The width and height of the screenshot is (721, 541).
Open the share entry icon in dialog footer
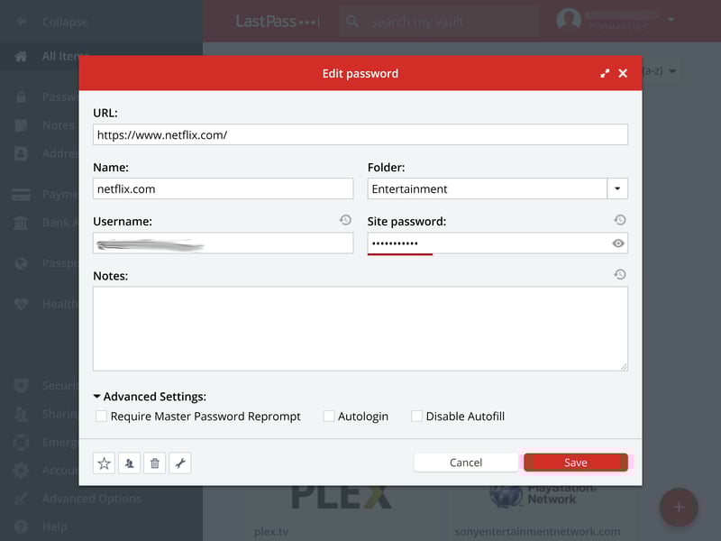coord(129,463)
